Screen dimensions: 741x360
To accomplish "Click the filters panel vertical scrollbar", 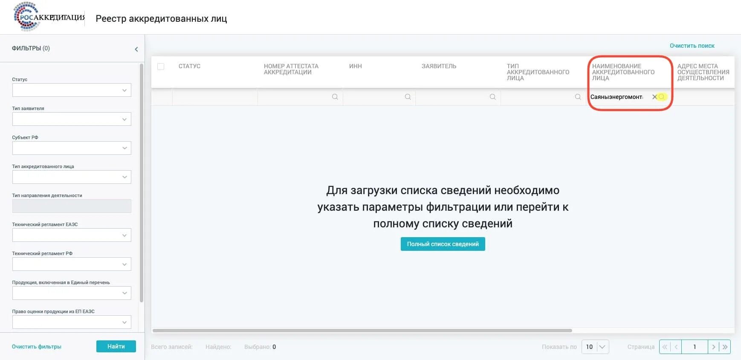I will tap(142, 183).
